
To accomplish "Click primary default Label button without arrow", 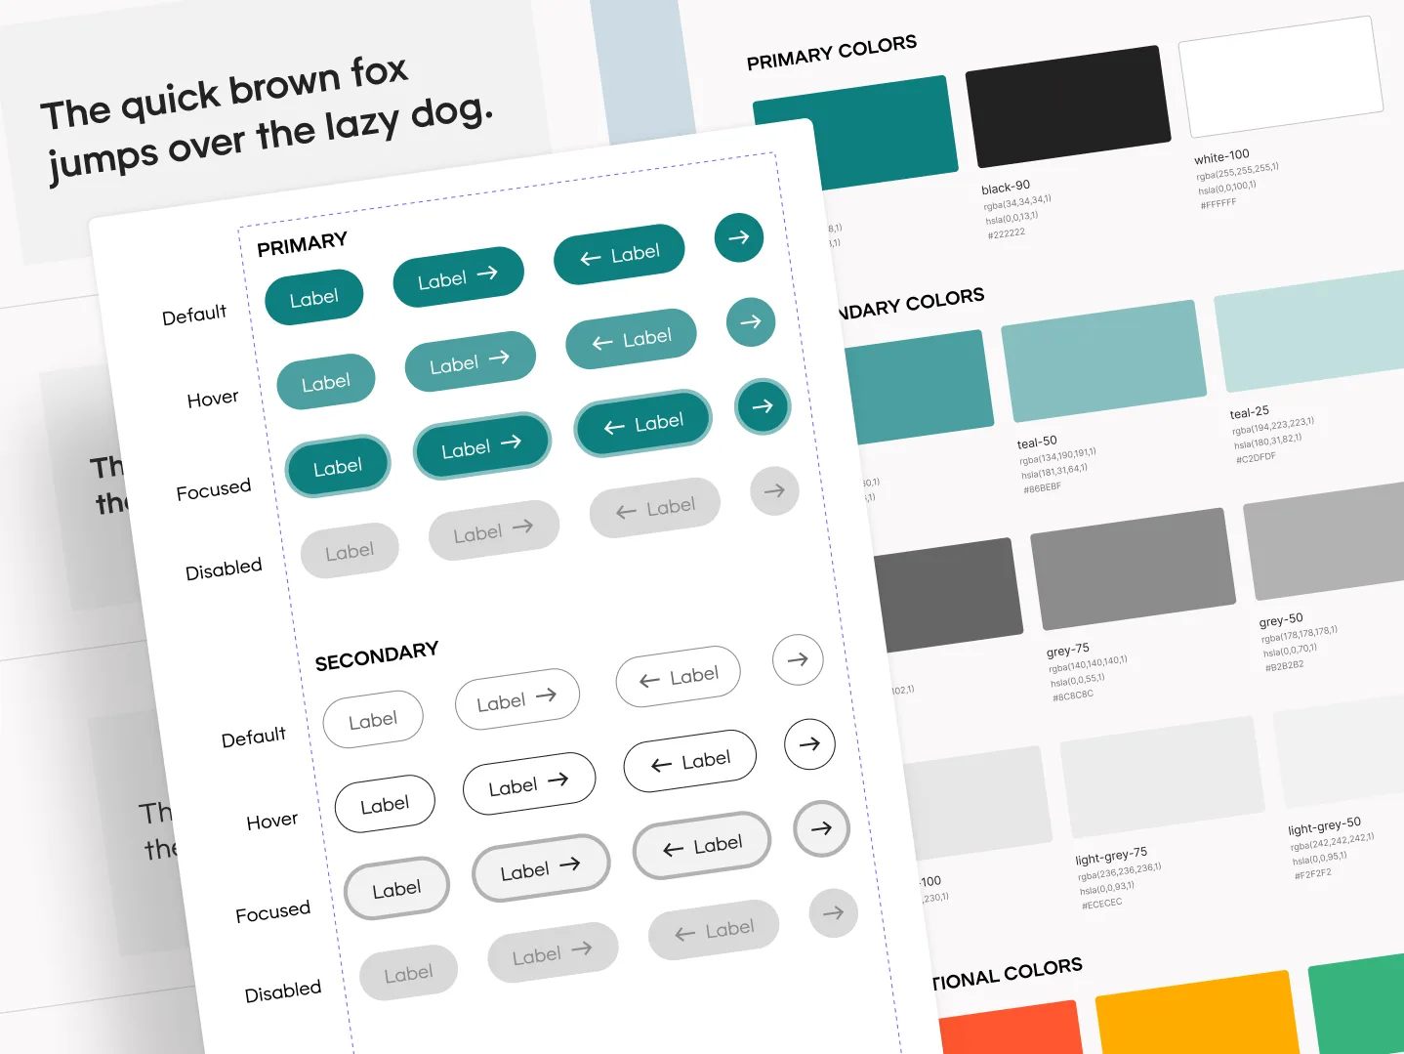I will click(313, 297).
